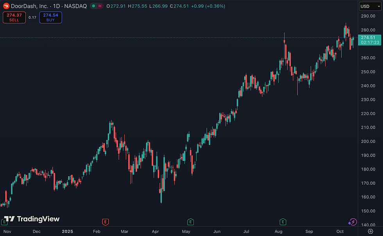Image resolution: width=383 pixels, height=236 pixels.
Task: Click the Oct label on time axis
Action: 340,231
